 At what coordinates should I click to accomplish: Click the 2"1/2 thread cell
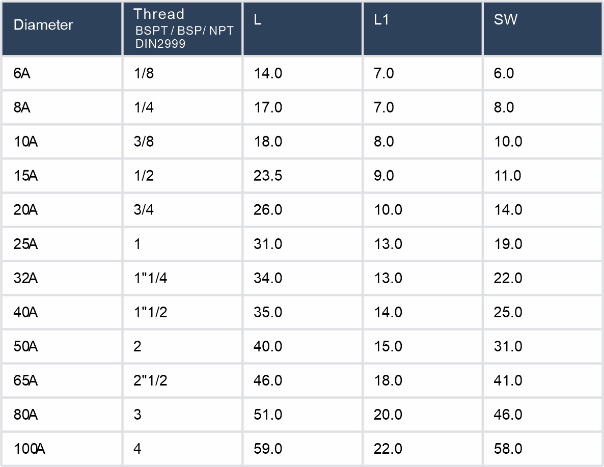pos(151,380)
